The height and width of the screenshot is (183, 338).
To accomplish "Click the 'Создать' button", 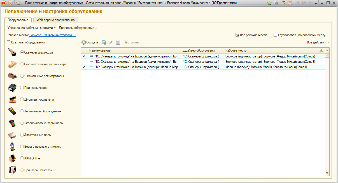I will point(90,43).
